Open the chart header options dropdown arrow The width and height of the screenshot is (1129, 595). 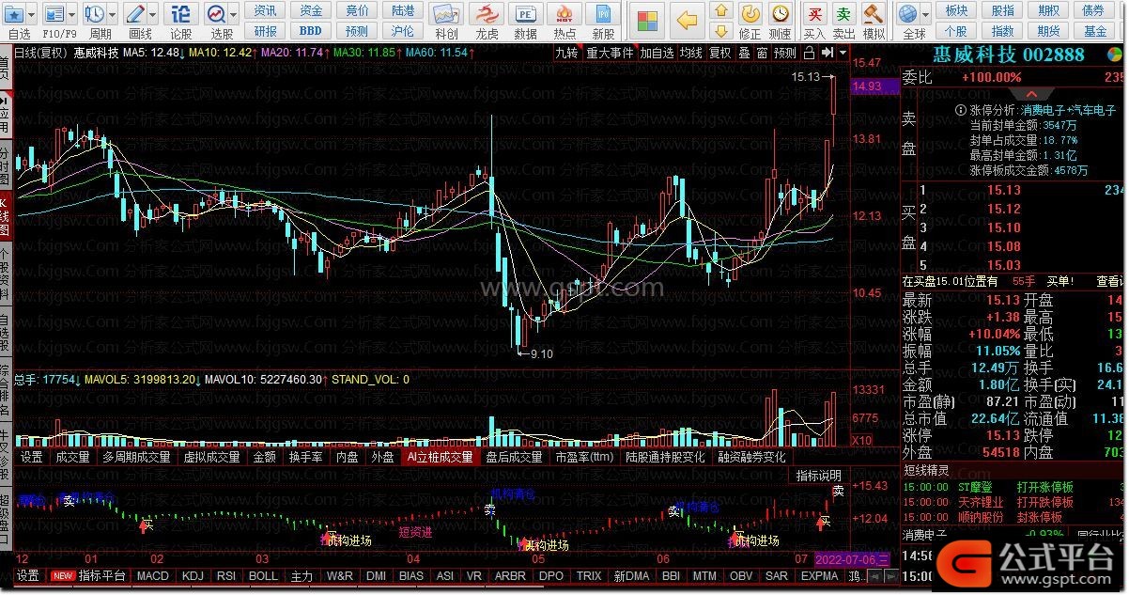(842, 53)
